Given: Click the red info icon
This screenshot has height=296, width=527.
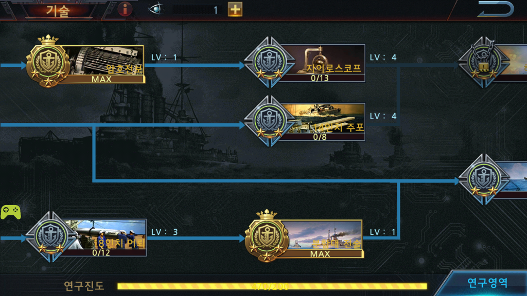Looking at the screenshot, I should click(125, 9).
